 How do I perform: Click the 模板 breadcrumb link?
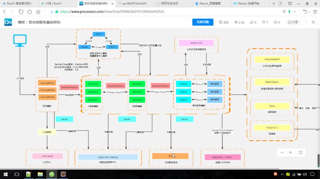pyautogui.click(x=21, y=23)
